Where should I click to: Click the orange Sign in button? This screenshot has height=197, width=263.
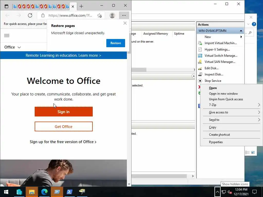[64, 112]
